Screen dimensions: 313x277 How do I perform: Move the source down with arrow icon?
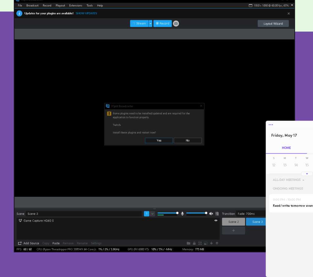coord(211,243)
